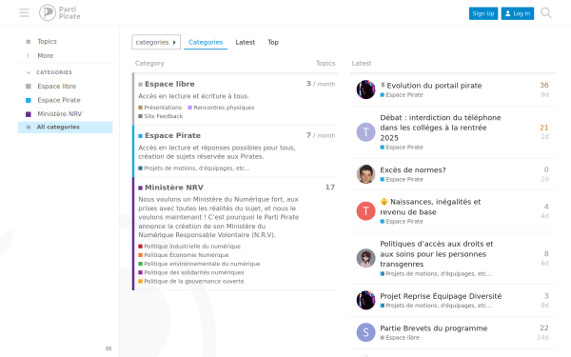
Task: Click Espace libre tag under Partie Brevets
Action: coord(400,338)
